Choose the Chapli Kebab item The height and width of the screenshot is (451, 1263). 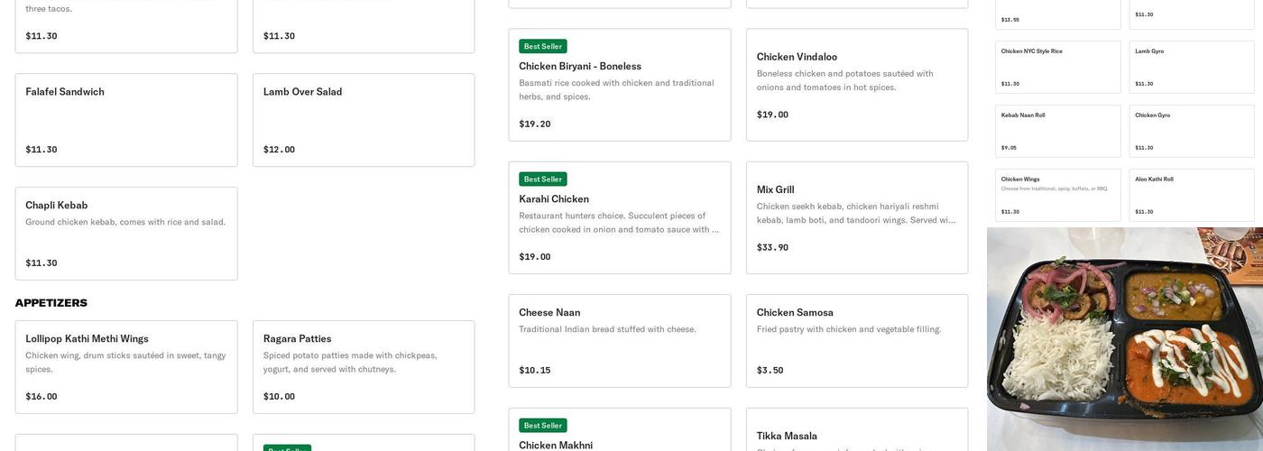pyautogui.click(x=126, y=234)
